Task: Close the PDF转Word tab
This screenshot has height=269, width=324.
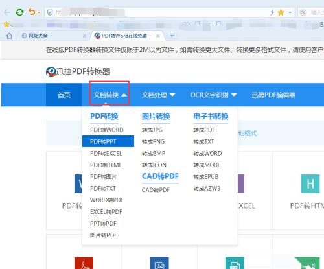Action: click(158, 36)
